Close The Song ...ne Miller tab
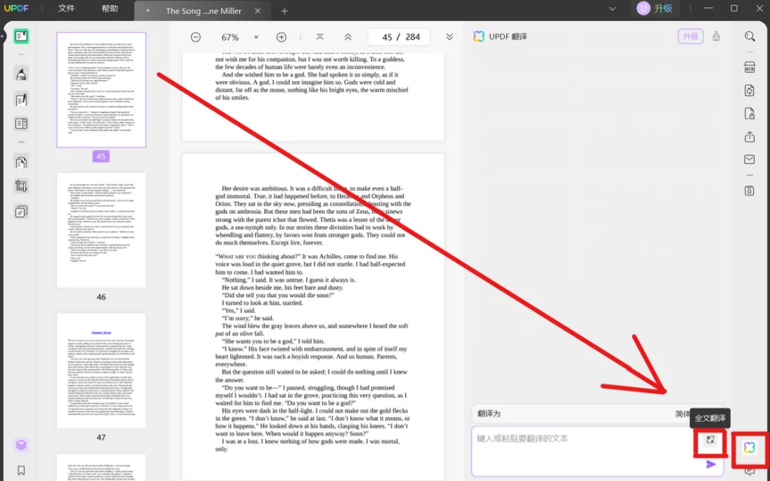 pos(258,10)
